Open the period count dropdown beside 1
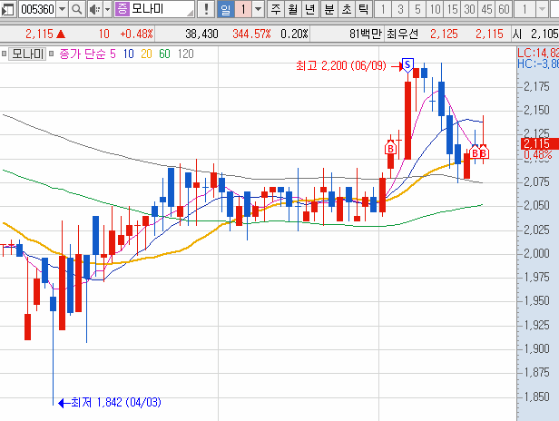The width and height of the screenshot is (559, 421). click(x=259, y=10)
